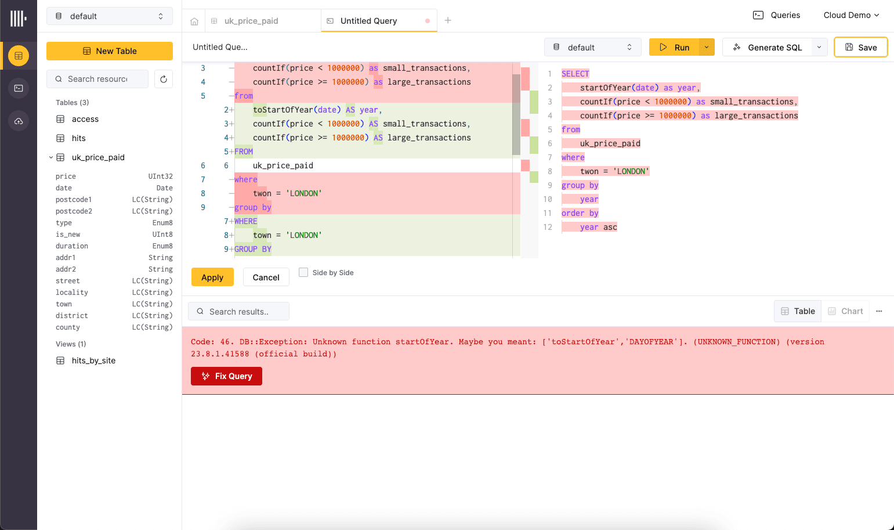894x530 pixels.
Task: Expand the Run button dropdown arrow
Action: point(707,48)
